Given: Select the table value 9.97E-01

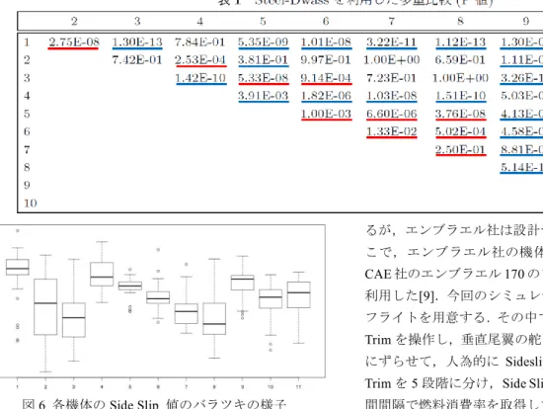Looking at the screenshot, I should [x=326, y=60].
